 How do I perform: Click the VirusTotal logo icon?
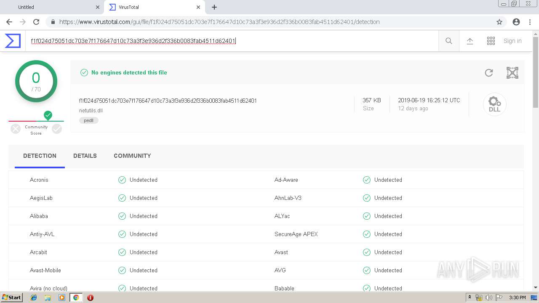13,41
